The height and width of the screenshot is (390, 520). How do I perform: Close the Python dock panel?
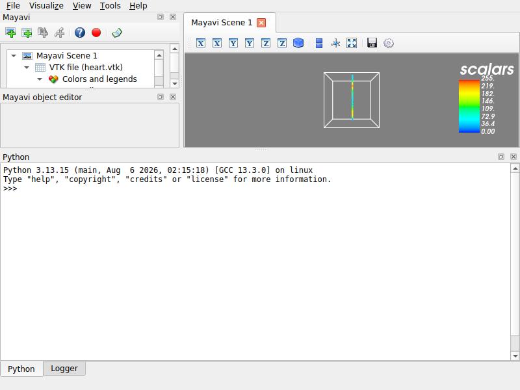pyautogui.click(x=513, y=157)
